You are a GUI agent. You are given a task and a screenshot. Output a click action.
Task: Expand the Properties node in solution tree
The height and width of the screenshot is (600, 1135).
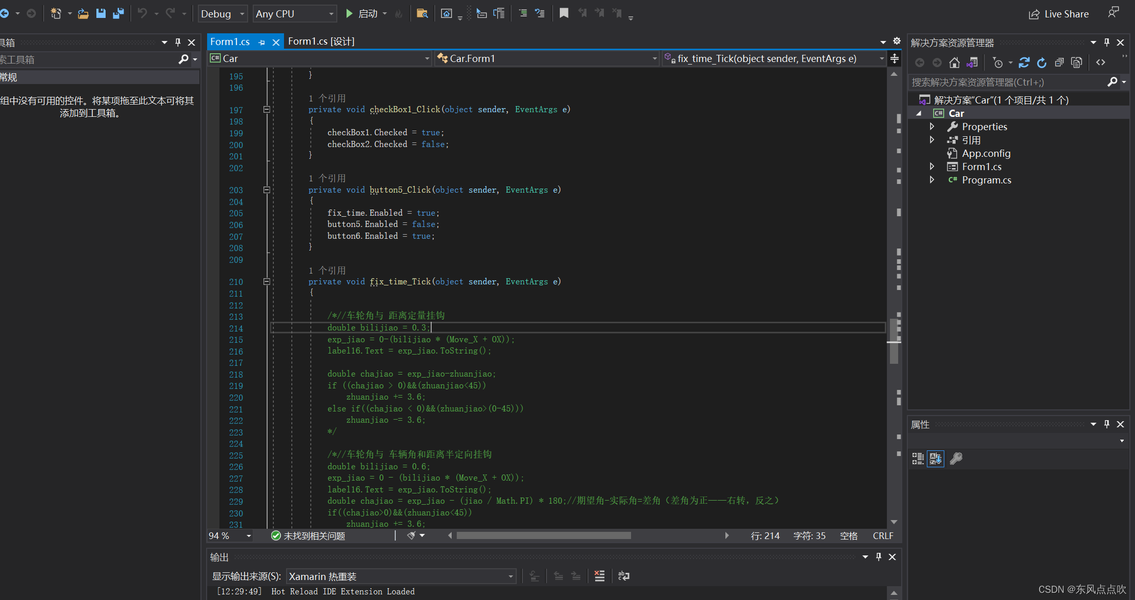(932, 126)
